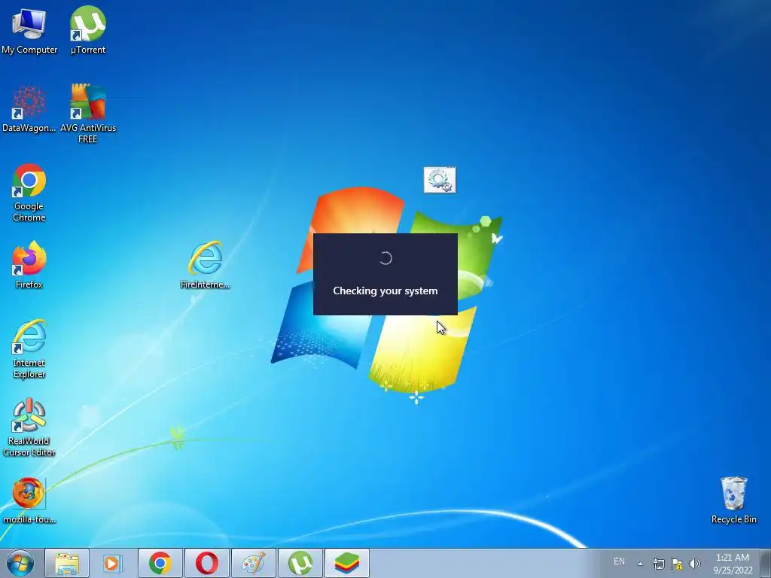The image size is (771, 578).
Task: Launch RealWorld Cursor Editor shortcut
Action: 29,427
